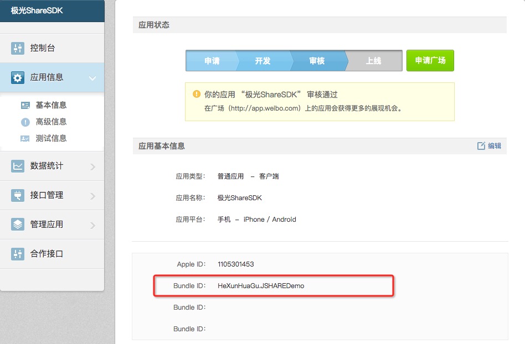525x344 pixels.
Task: Open 合作接口 sidebar item
Action: [x=52, y=254]
